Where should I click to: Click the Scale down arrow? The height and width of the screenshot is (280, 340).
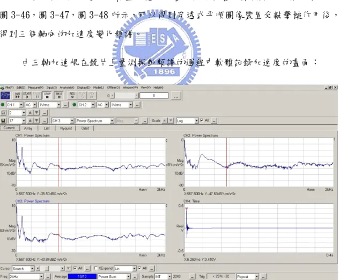(x=171, y=120)
